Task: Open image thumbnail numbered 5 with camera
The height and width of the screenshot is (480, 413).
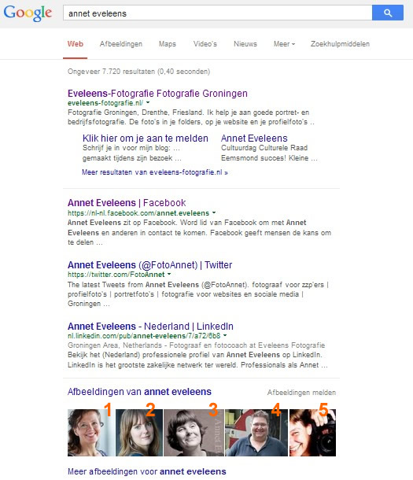Action: pos(312,433)
